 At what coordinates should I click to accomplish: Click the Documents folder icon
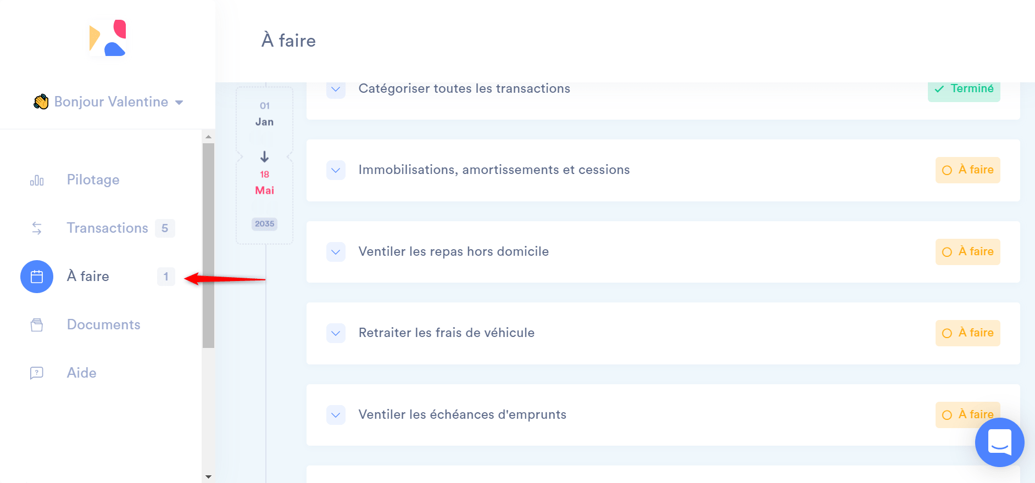37,325
